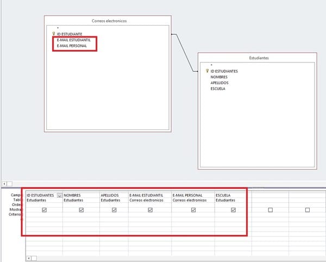Screen dimensions: 326x262
Task: Click E-MAIL ESTUDIANTIL cell in Campo row
Action: [150, 195]
